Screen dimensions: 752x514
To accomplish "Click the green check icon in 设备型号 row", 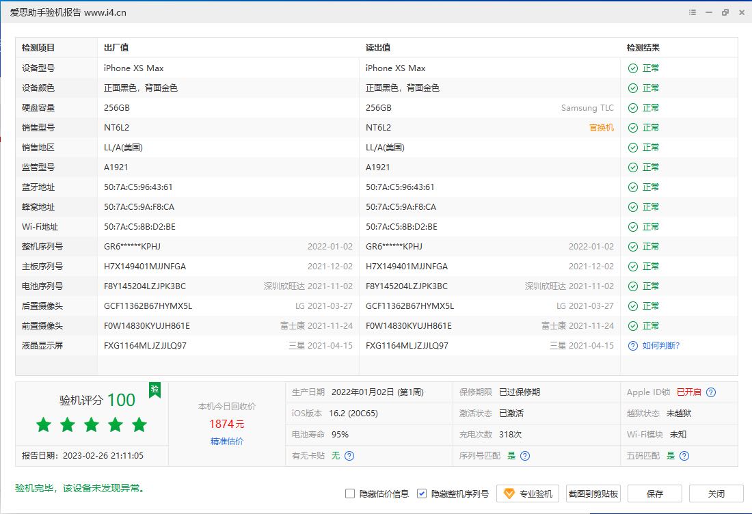I will coord(633,68).
